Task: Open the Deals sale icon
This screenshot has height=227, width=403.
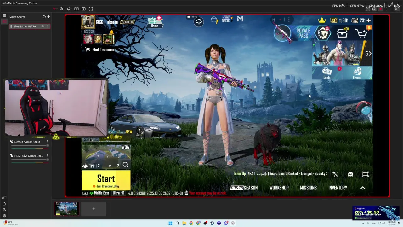Action: (x=327, y=73)
